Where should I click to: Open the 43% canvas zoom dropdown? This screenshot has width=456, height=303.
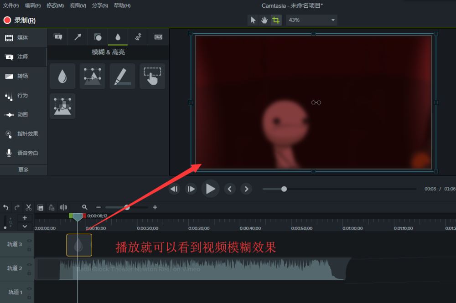tap(311, 20)
